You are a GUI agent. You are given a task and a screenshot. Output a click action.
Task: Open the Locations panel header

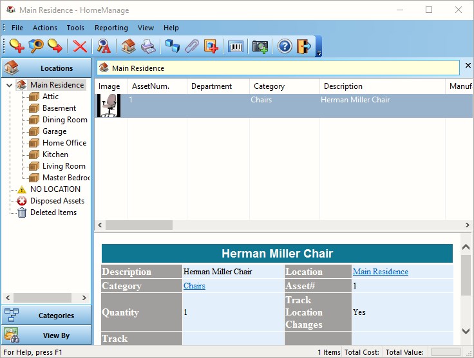(x=46, y=68)
